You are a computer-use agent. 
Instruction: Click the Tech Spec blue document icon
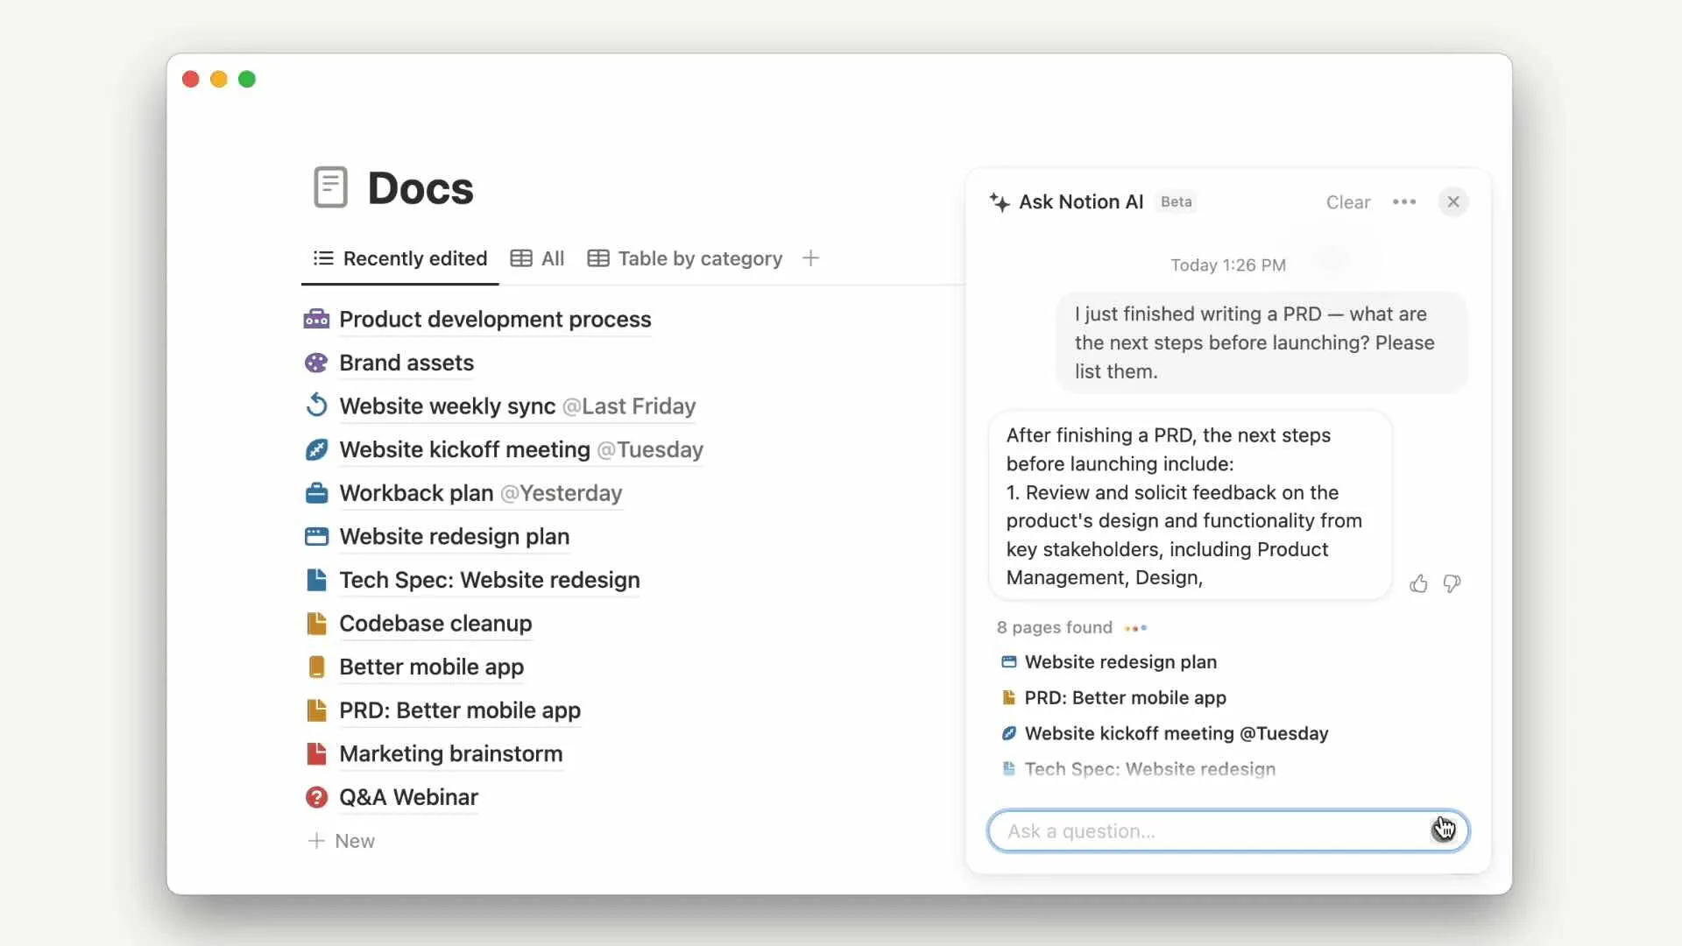click(x=316, y=580)
